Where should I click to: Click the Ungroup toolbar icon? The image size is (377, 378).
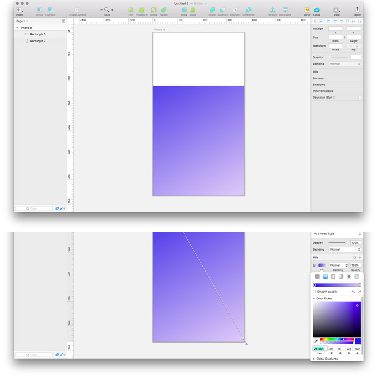tap(50, 9)
